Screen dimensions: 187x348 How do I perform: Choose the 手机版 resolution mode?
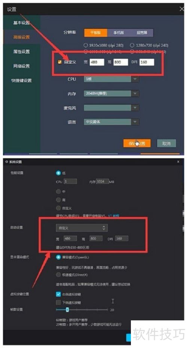(x=119, y=32)
